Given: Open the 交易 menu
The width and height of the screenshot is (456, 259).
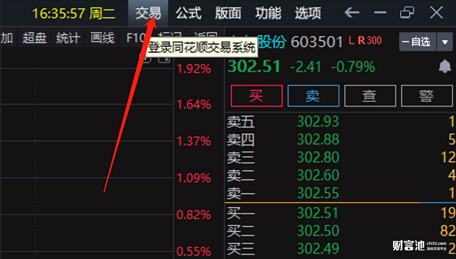Looking at the screenshot, I should (148, 13).
